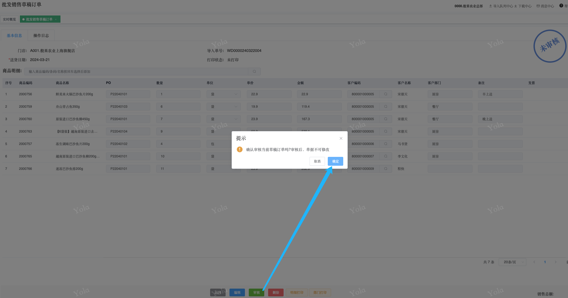This screenshot has width=568, height=298.
Task: Click the customer code field 800001000006
Action: click(364, 144)
